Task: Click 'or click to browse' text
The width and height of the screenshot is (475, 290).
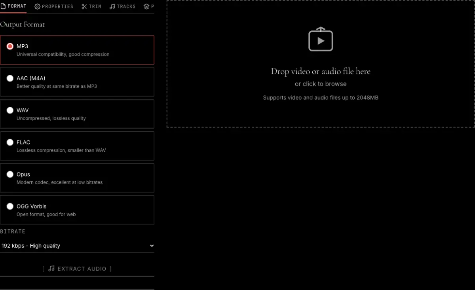Action: [x=321, y=84]
